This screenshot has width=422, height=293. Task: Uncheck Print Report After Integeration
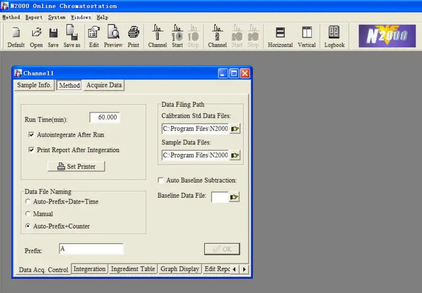(x=32, y=150)
